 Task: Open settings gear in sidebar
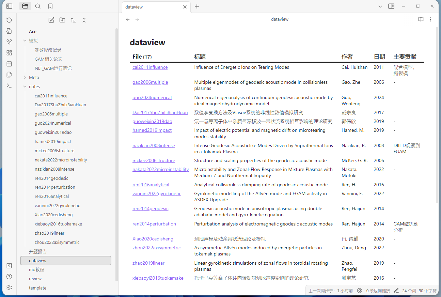tap(9, 287)
